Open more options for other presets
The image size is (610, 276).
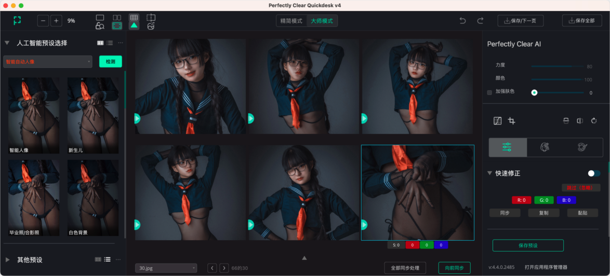[118, 259]
